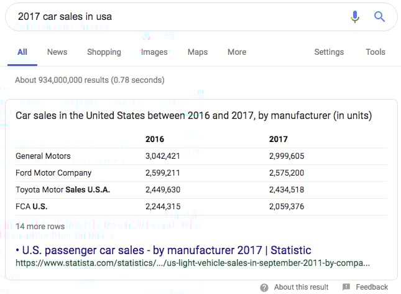Image resolution: width=401 pixels, height=294 pixels.
Task: Open the Shopping tab
Action: tap(104, 52)
